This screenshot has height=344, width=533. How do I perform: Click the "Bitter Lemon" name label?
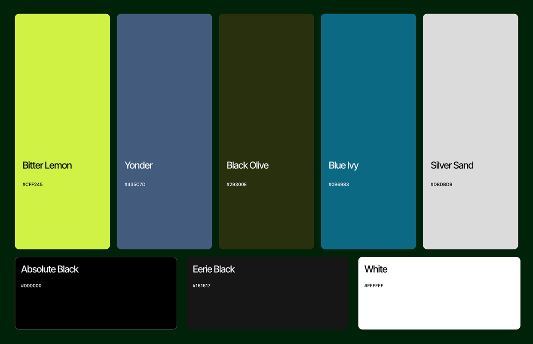click(x=47, y=165)
